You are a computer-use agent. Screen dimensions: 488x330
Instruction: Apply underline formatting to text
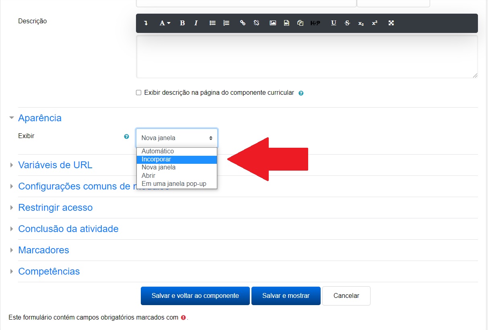(x=334, y=23)
